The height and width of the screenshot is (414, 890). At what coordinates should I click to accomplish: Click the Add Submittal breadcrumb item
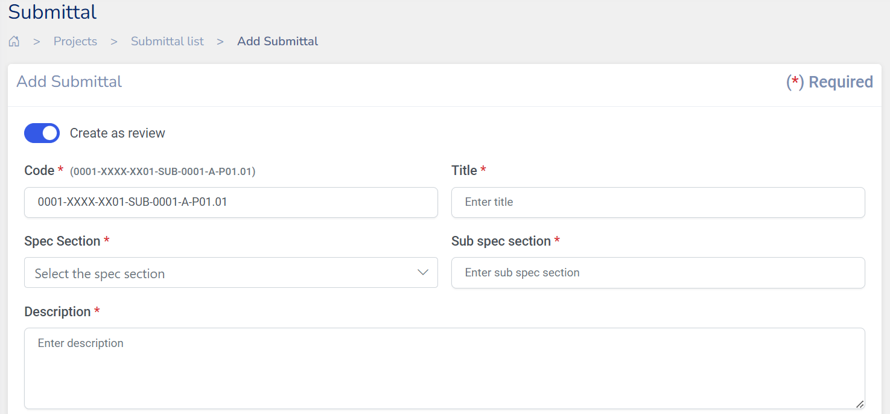coord(278,42)
